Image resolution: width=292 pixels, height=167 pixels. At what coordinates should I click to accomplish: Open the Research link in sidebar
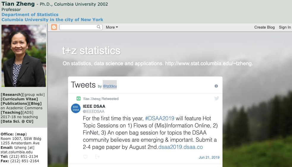(x=12, y=95)
